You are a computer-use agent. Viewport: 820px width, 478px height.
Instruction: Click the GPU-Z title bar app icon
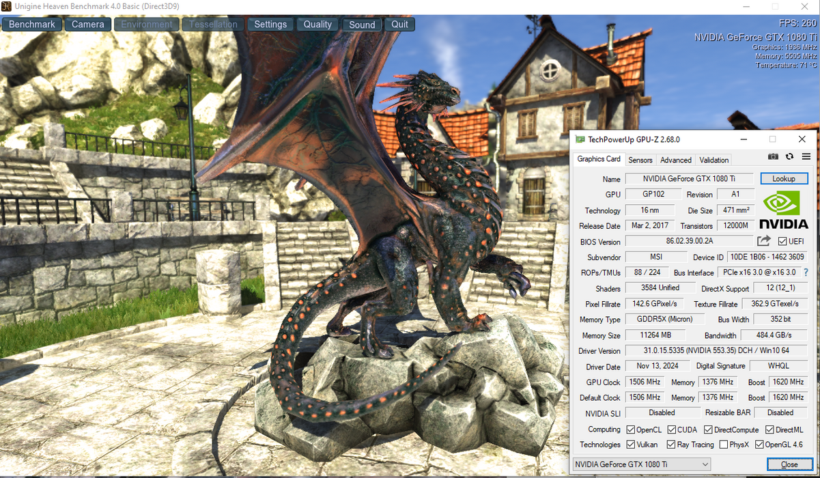580,139
